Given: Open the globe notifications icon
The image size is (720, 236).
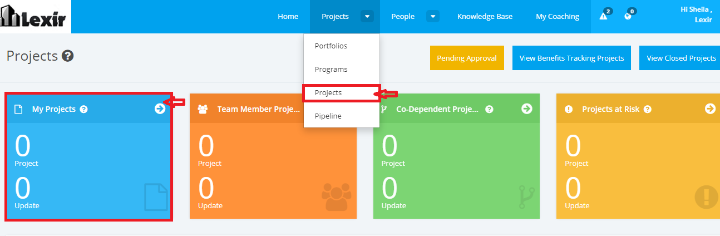Looking at the screenshot, I should 628,16.
